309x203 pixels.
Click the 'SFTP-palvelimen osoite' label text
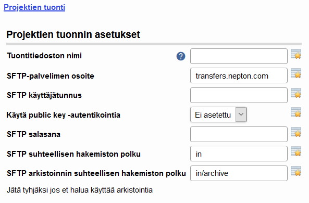(x=51, y=76)
